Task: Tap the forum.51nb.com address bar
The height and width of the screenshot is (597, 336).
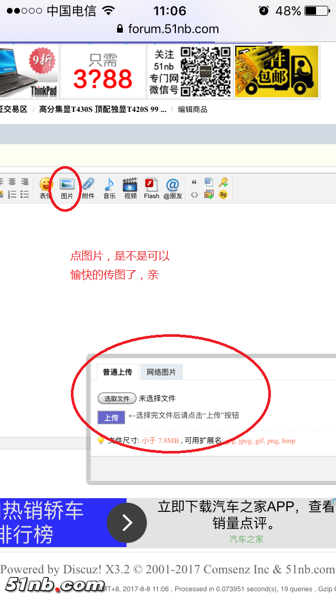Action: 168,29
